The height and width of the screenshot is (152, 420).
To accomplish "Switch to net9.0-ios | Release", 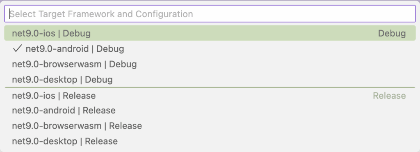I will (x=210, y=96).
